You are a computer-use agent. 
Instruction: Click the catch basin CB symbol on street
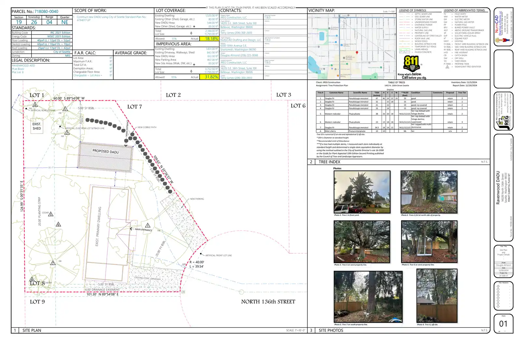tap(183, 292)
